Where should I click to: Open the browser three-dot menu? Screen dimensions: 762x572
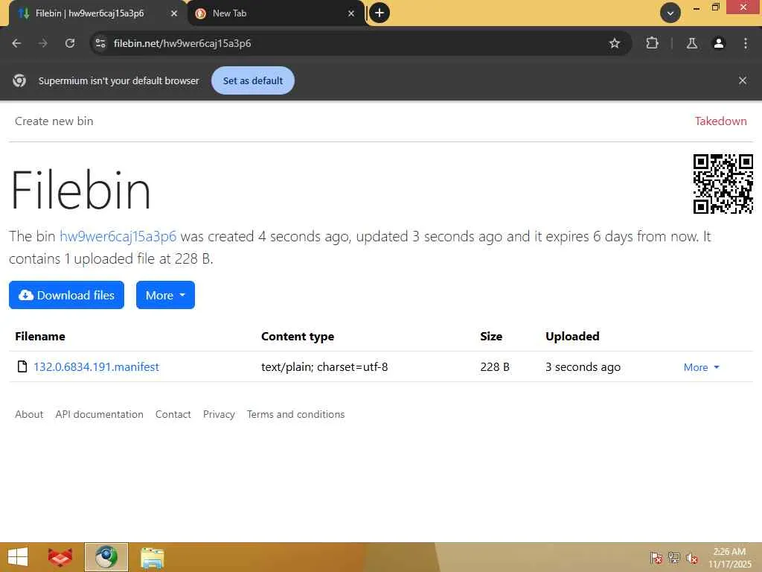[x=746, y=43]
